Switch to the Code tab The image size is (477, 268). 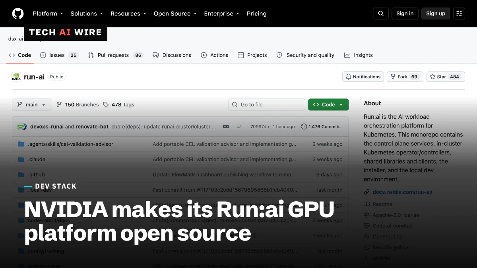pyautogui.click(x=20, y=55)
